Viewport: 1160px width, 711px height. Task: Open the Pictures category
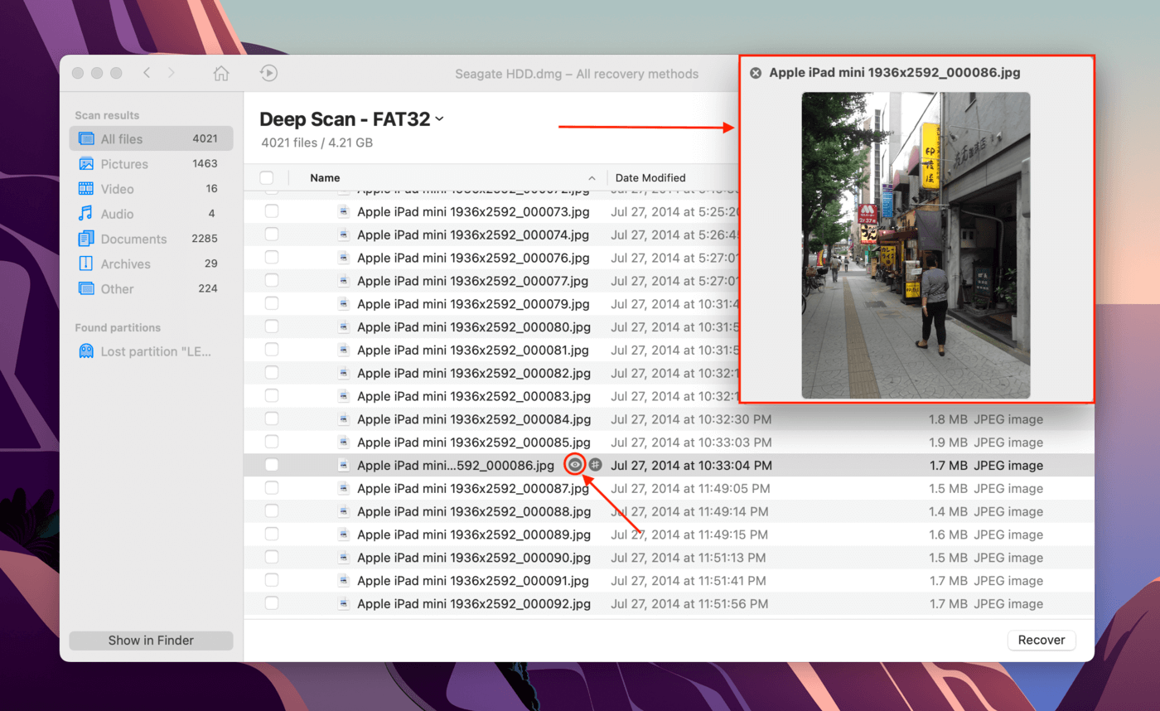coord(151,164)
